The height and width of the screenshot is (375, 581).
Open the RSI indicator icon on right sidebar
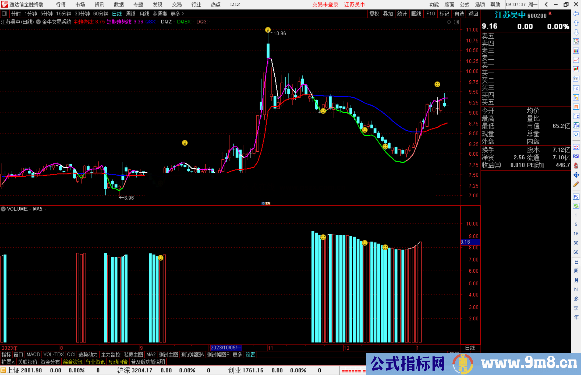pyautogui.click(x=576, y=156)
